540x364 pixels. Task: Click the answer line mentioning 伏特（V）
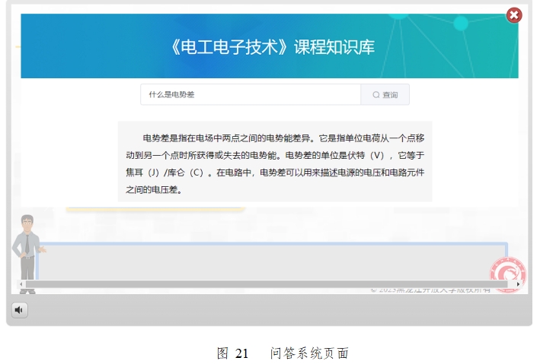point(274,156)
